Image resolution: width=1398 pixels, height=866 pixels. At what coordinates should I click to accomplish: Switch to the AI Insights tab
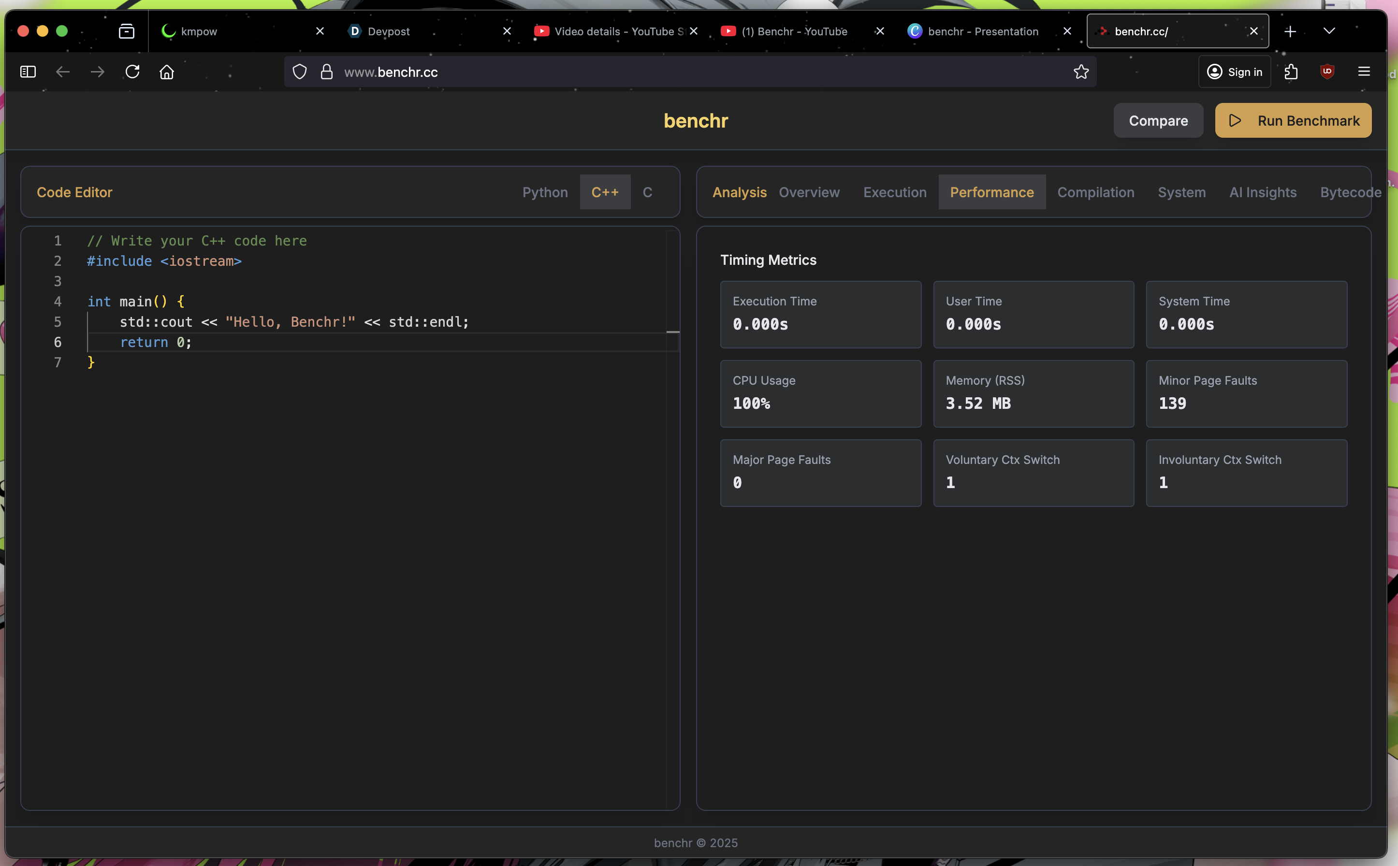point(1262,192)
